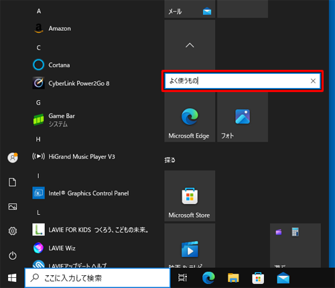Click the ここに入力して検索 search box
This screenshot has width=335, height=288.
[x=97, y=278]
